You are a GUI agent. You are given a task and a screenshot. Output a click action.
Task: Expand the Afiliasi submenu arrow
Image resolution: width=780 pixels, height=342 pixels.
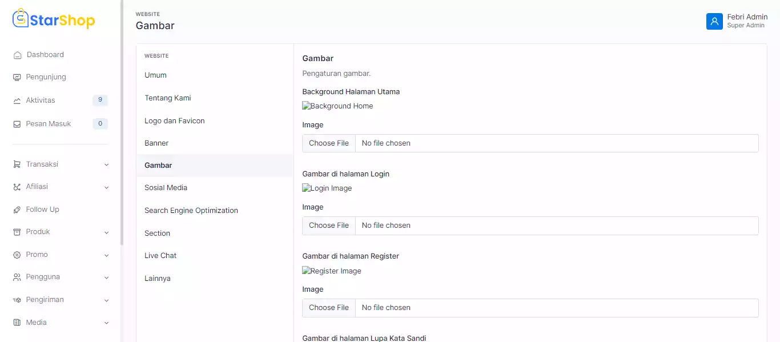[x=106, y=187]
